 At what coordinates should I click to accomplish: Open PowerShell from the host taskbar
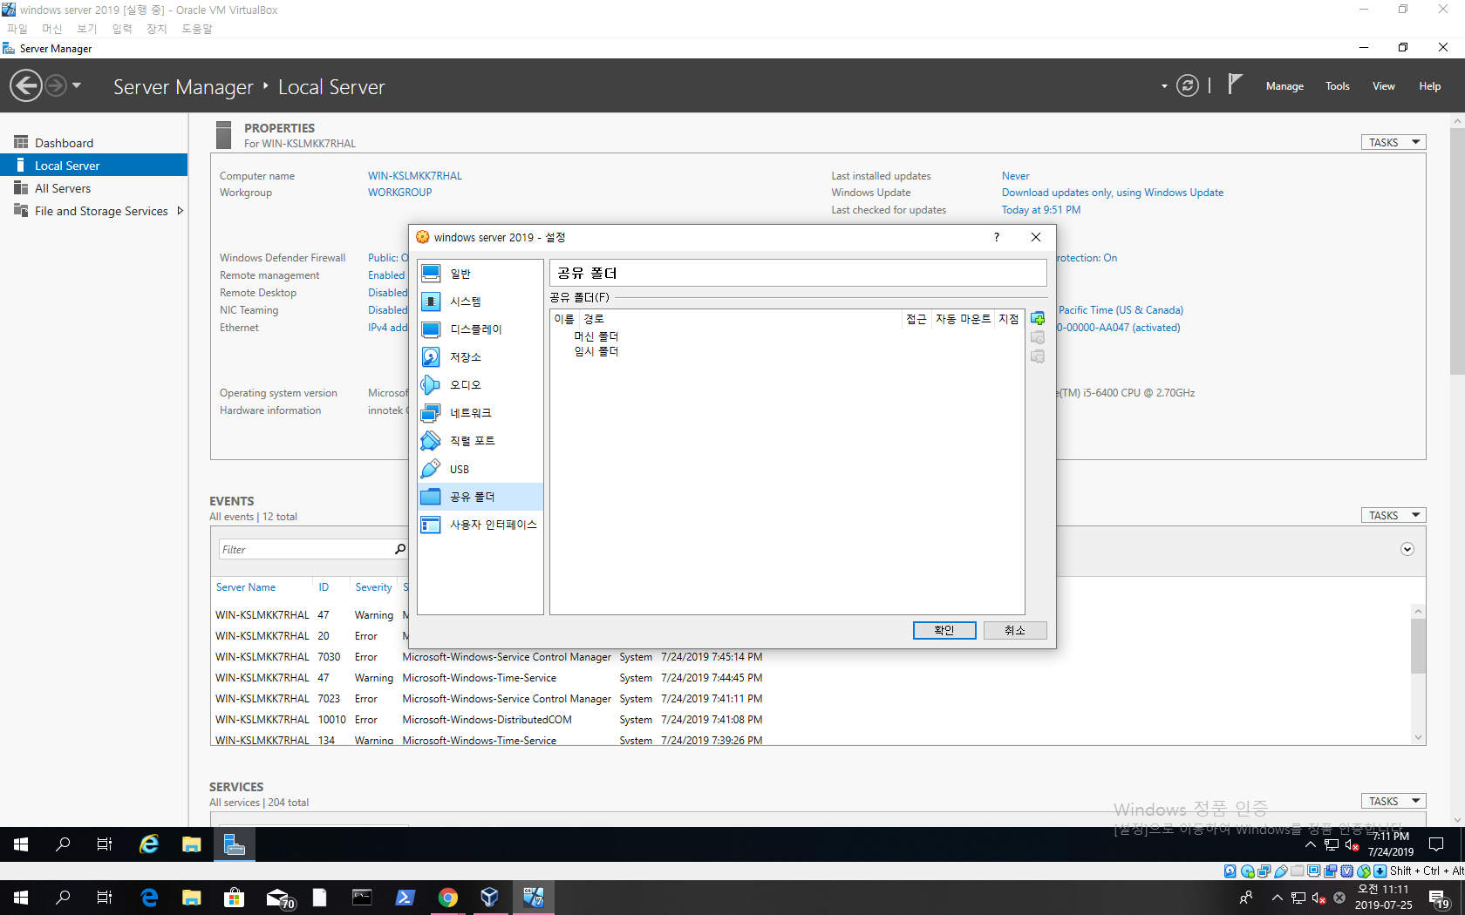(405, 898)
